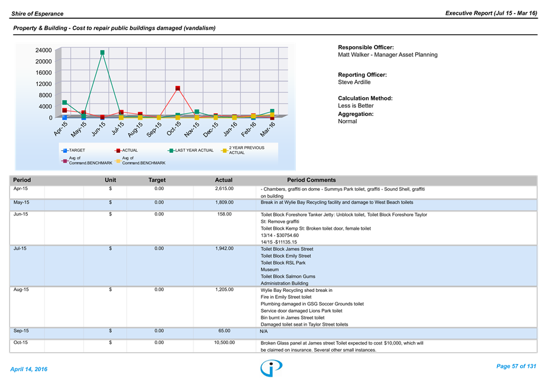Screen dimensions: 549x389
Task: Click the LAST YEAR ACTUAL green legend marker
Action: click(171, 150)
